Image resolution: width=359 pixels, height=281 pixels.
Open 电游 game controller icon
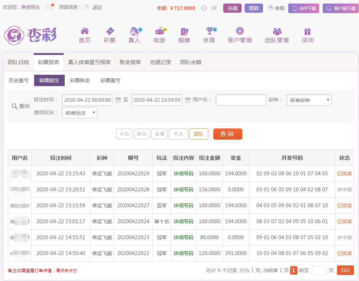point(159,31)
